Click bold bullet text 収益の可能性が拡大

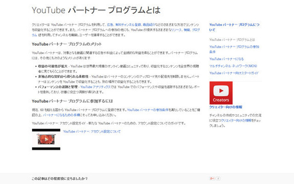53,66
